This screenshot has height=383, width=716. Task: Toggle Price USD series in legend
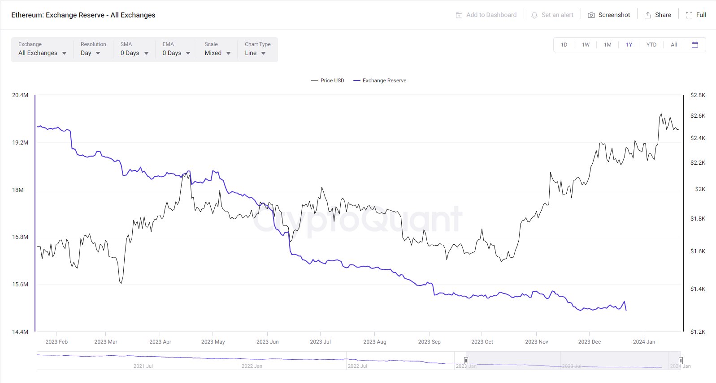328,81
